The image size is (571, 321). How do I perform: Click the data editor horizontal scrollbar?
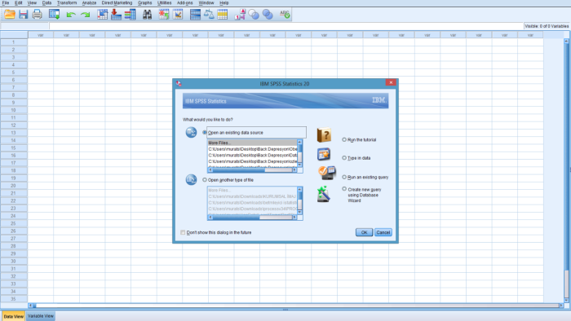(x=295, y=306)
